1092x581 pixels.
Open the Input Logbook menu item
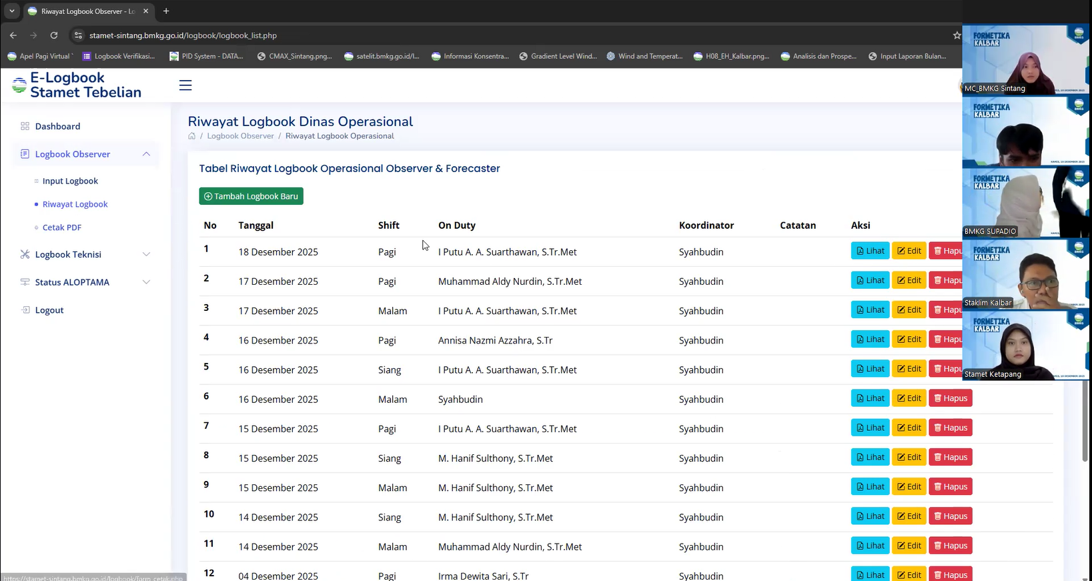pos(70,181)
